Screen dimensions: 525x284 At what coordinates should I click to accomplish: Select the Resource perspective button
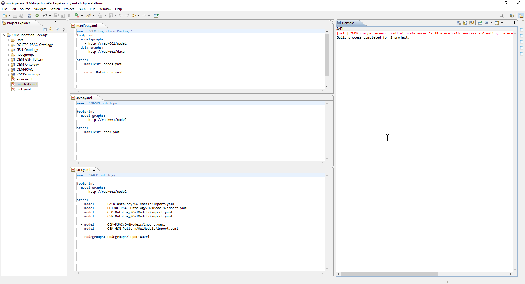521,16
